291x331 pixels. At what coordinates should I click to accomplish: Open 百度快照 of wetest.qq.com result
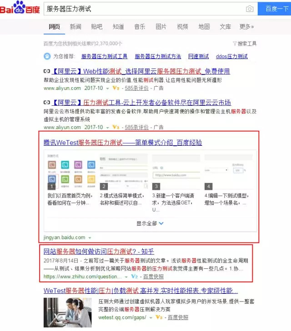point(178,317)
